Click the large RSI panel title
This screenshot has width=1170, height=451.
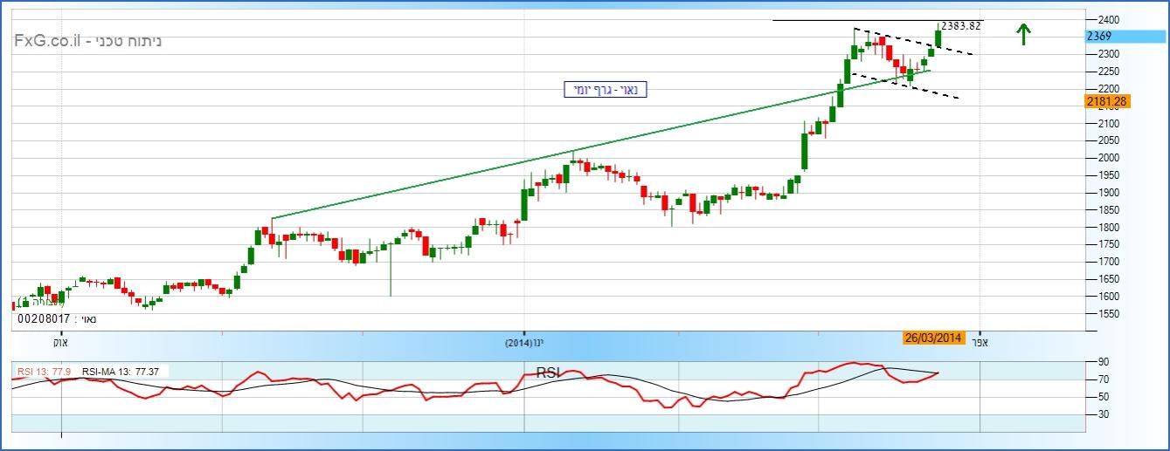pyautogui.click(x=548, y=372)
